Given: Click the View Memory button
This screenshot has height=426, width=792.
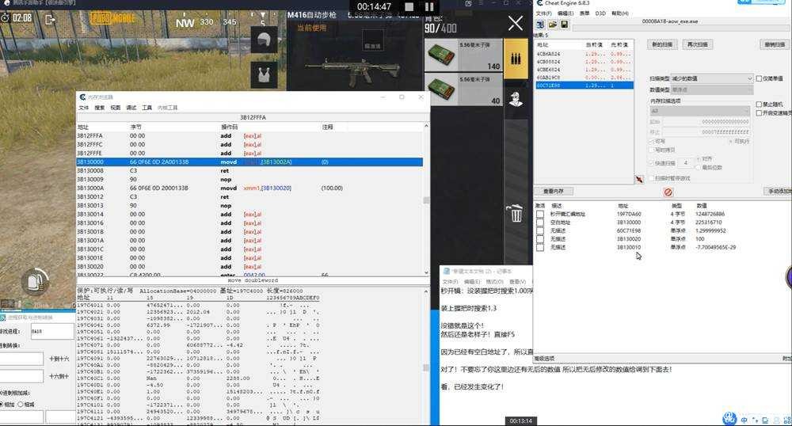Looking at the screenshot, I should pyautogui.click(x=553, y=192).
